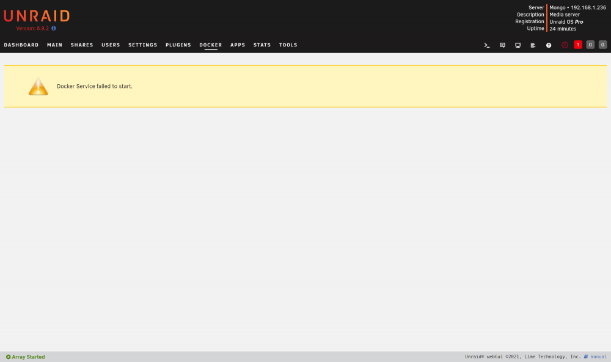611x362 pixels.
Task: Open the system log icon
Action: coord(533,45)
